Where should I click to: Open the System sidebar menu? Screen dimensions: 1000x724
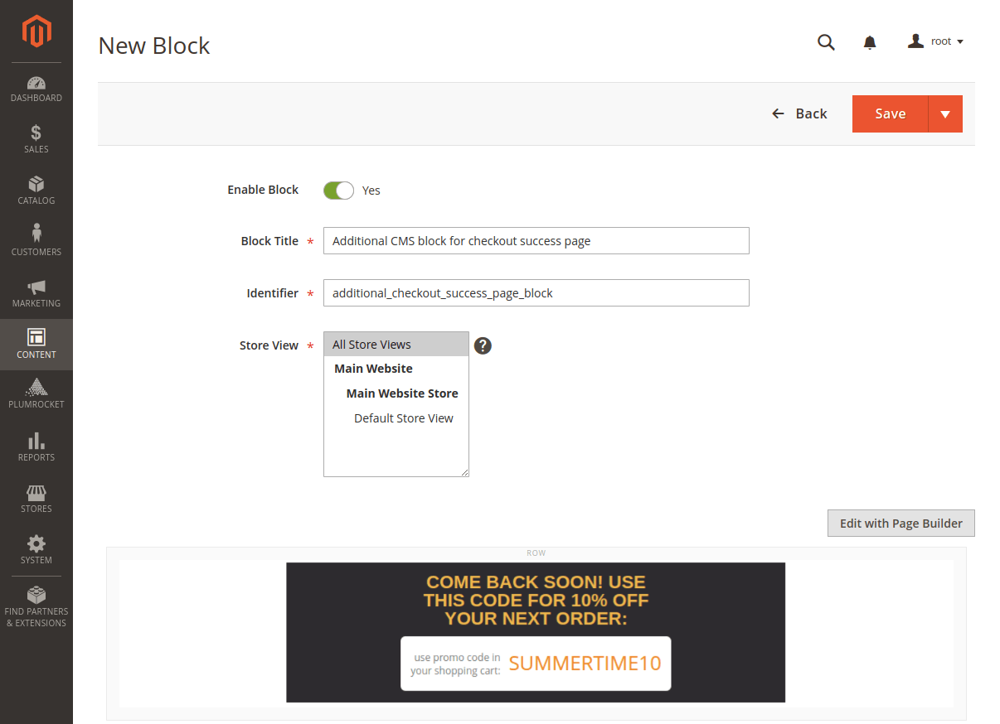pos(36,550)
